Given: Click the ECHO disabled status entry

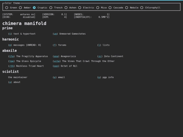Looking at the screenshot, I should (19, 17).
